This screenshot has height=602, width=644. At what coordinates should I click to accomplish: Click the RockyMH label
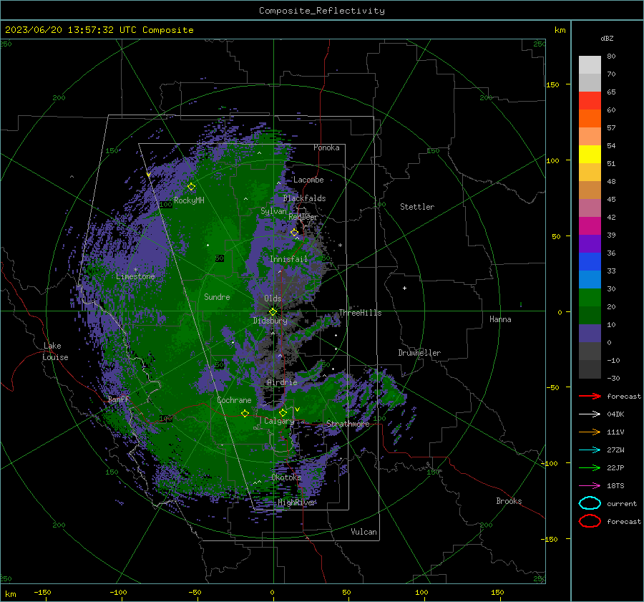189,200
